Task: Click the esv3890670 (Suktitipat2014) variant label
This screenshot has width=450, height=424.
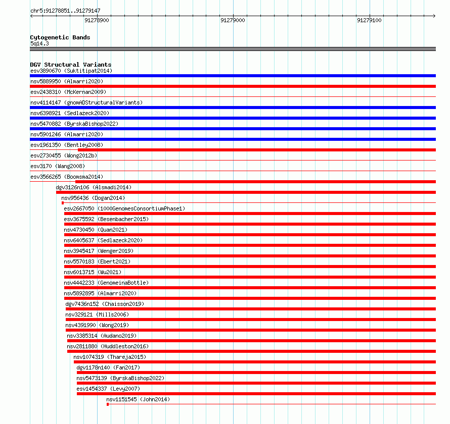Action: (x=71, y=71)
